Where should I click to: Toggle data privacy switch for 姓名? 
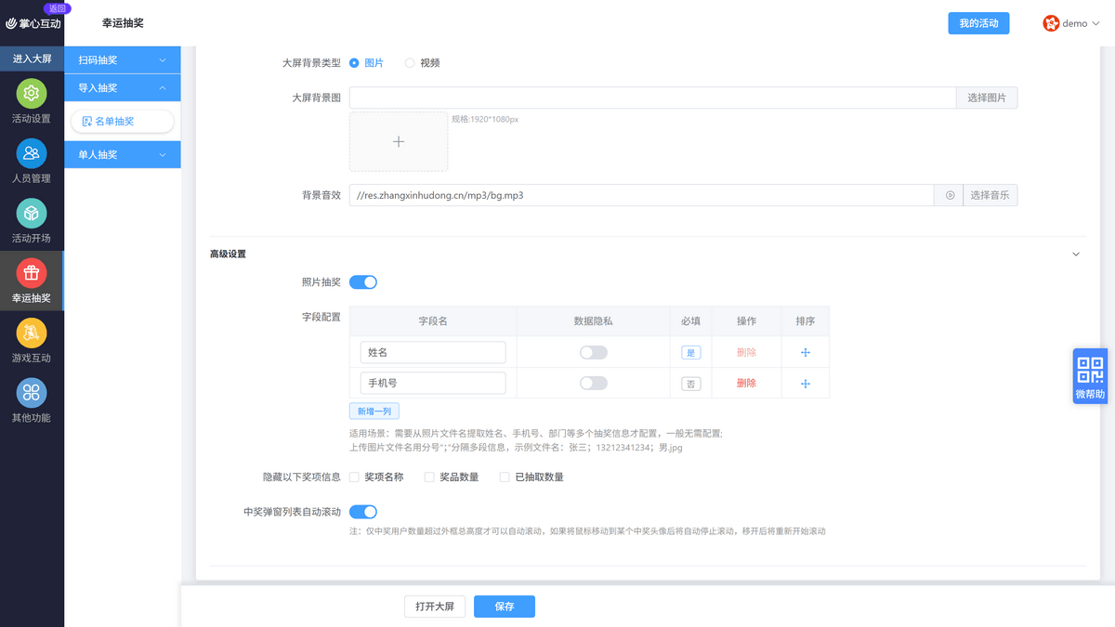[594, 352]
